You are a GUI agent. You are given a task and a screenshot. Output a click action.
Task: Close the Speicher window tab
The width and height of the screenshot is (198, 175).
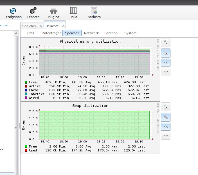(41, 26)
